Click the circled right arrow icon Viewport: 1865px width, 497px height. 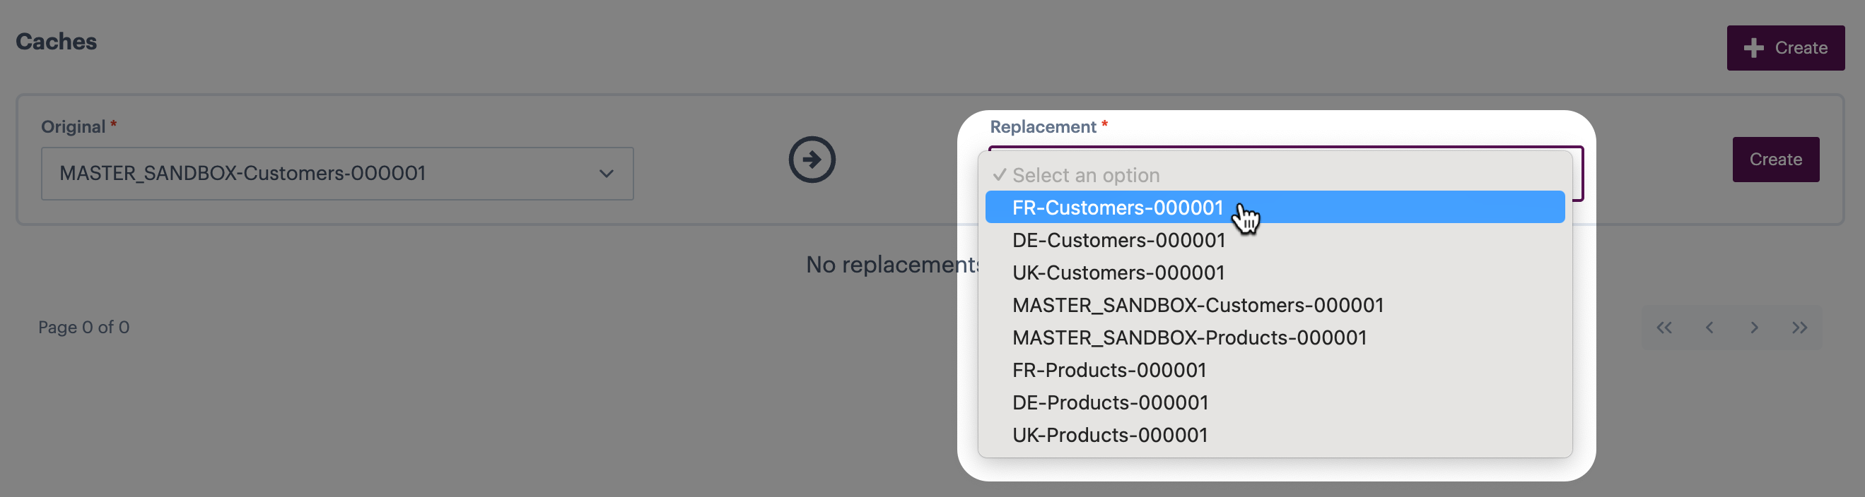coord(812,160)
